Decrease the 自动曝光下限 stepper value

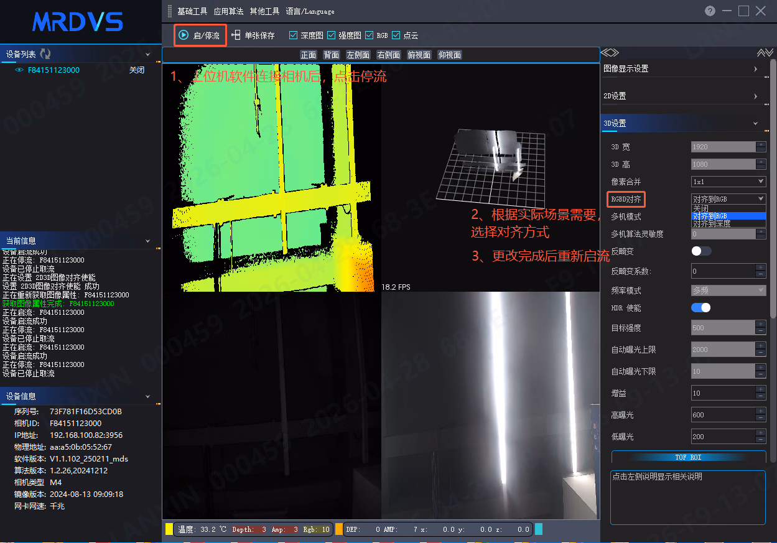click(761, 375)
